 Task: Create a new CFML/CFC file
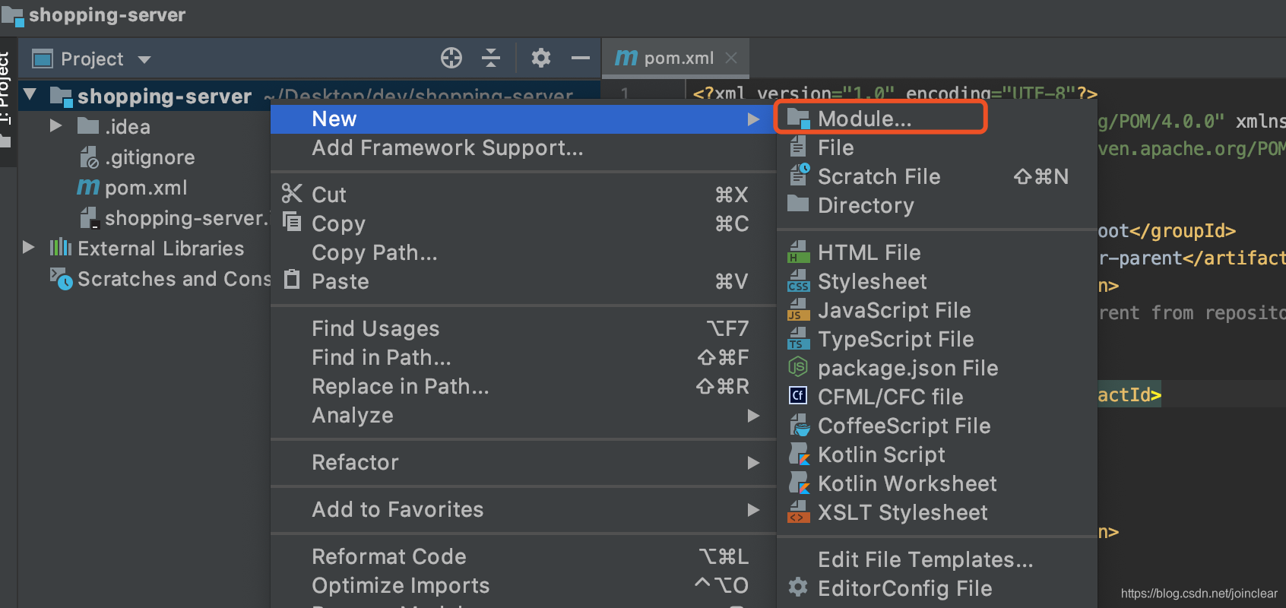pyautogui.click(x=937, y=397)
